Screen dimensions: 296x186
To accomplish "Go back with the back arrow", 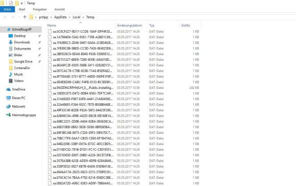I will pos(5,17).
